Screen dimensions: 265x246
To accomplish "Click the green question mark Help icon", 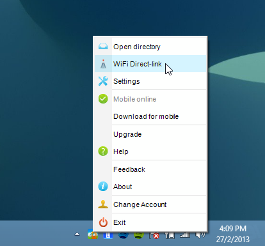I will (103, 151).
